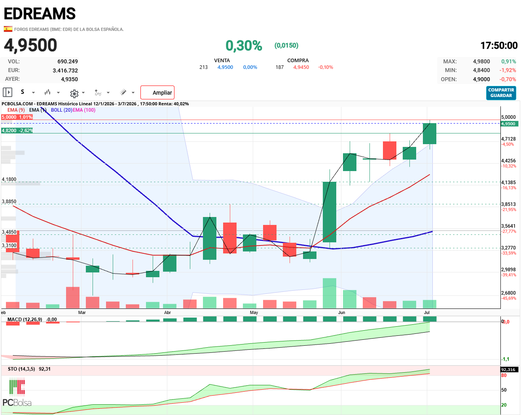Select the 5,0000 red price alert tag
Viewport: 521px width, 415px height.
click(x=17, y=117)
